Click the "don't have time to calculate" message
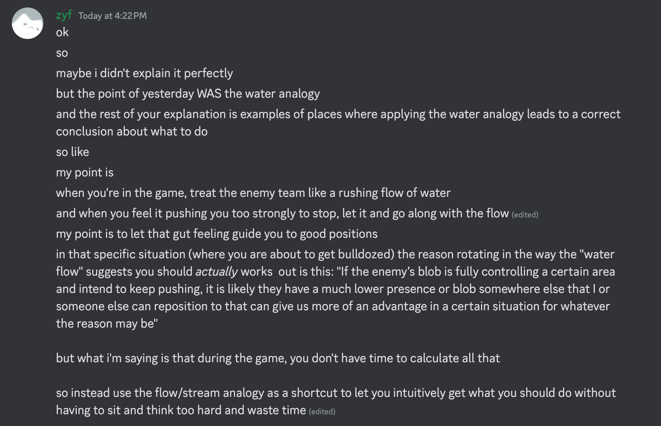 coord(278,358)
